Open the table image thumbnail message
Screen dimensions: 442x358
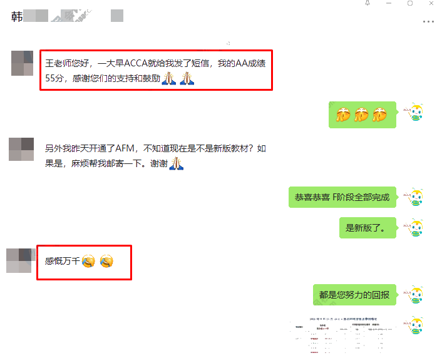(x=343, y=335)
